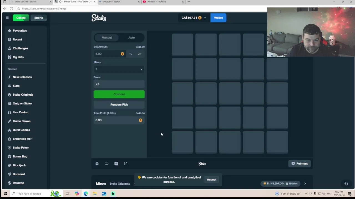Screen dimensions: 355x199
Task: Open the Wallet
Action: pos(218,18)
